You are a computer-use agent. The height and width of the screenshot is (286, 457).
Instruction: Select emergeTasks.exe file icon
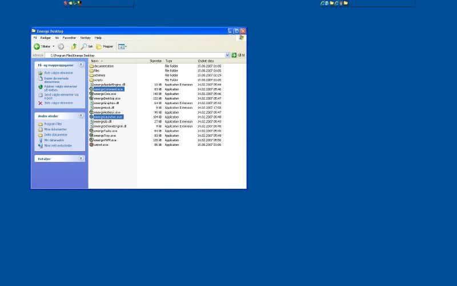click(91, 131)
